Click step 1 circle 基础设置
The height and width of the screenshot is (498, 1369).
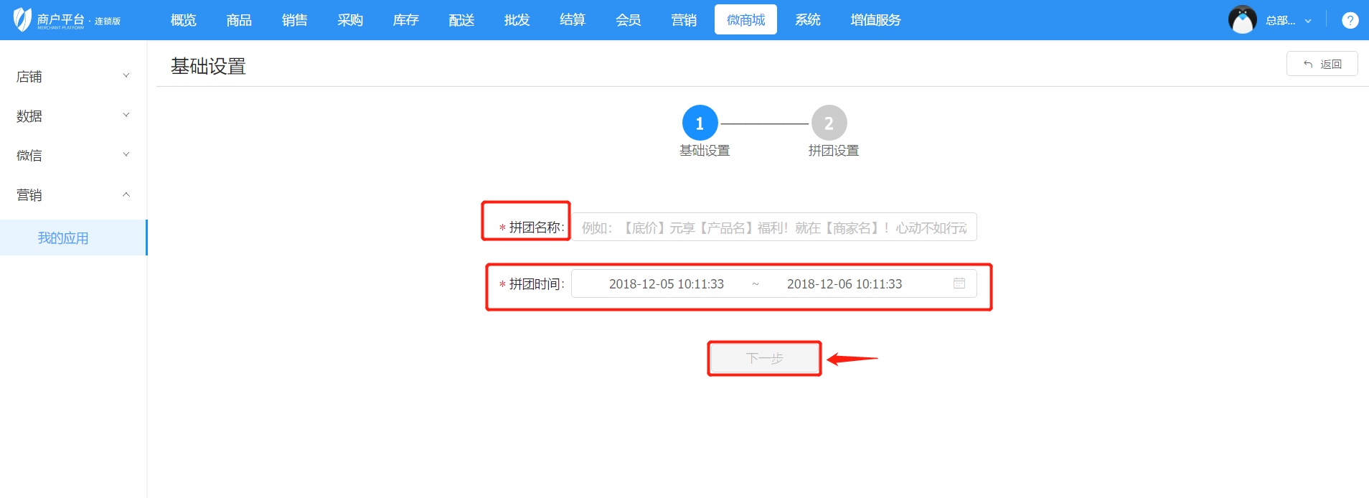coord(700,123)
